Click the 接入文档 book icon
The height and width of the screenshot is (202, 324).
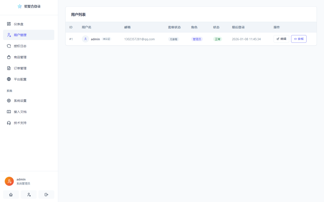tap(9, 111)
